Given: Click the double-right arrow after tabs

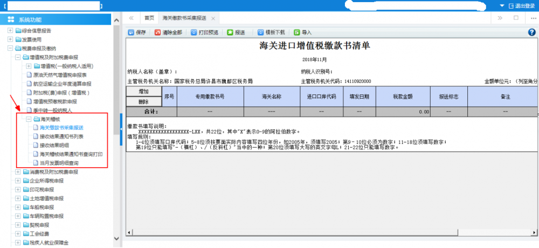Looking at the screenshot, I should click(500, 18).
